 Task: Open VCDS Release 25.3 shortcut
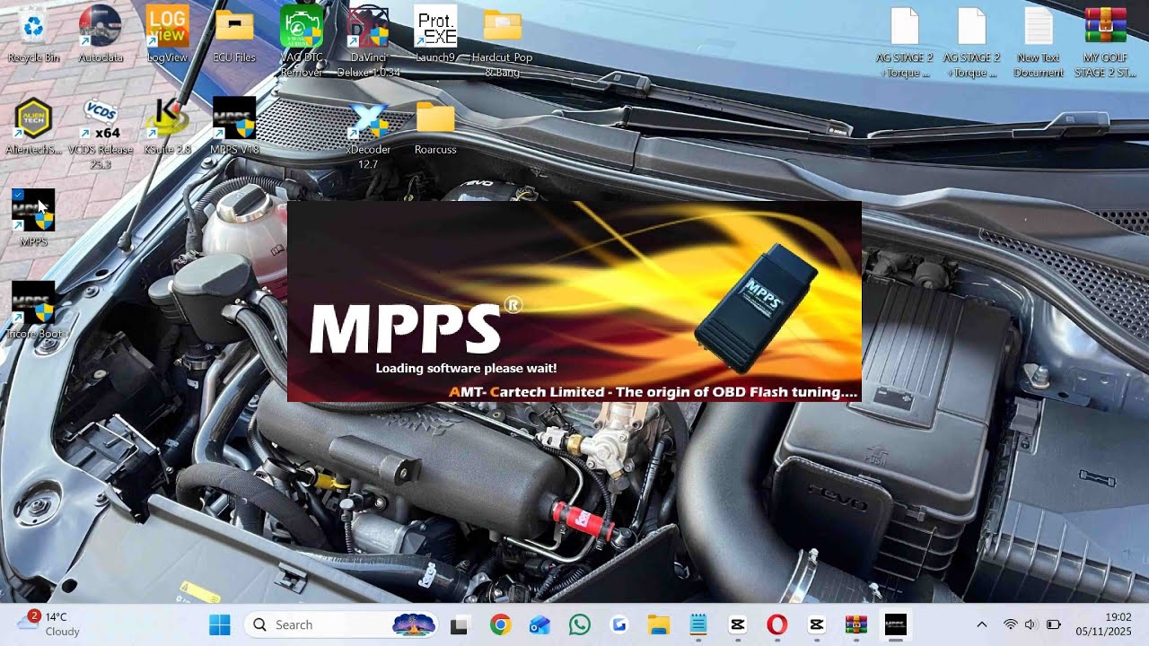[x=101, y=133]
